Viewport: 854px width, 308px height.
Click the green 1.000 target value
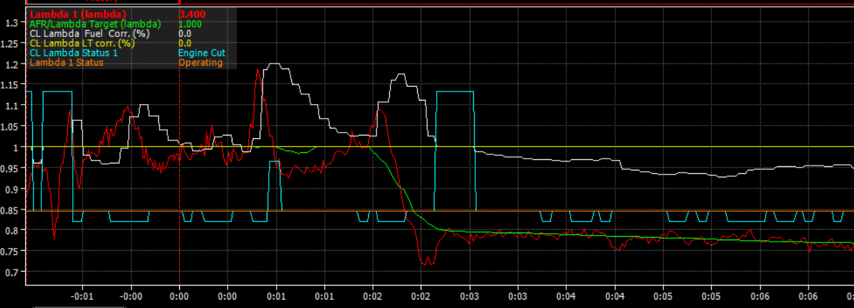190,24
